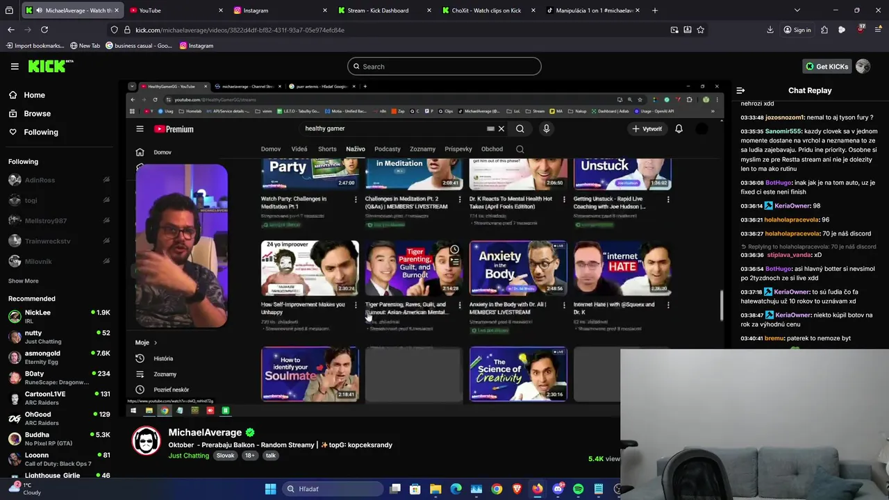Open picture-in-picture icon in address bar
The width and height of the screenshot is (889, 500).
[674, 30]
